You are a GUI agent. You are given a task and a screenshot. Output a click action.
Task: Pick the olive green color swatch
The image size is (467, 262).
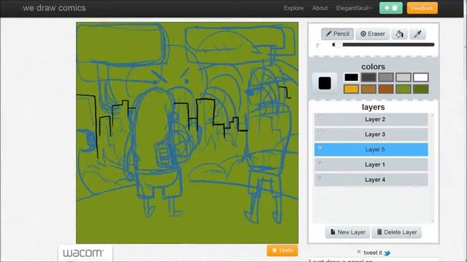[x=404, y=89]
